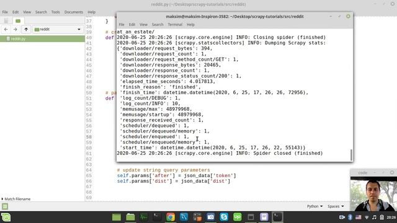Open the 20:26 clock calendar
The height and width of the screenshot is (223, 397).
pyautogui.click(x=391, y=217)
